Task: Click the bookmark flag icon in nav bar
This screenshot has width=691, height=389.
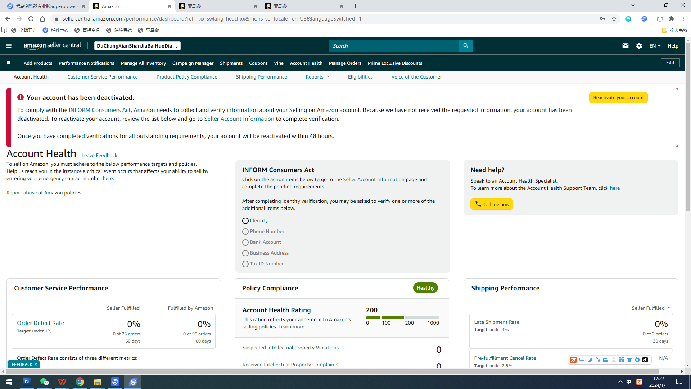Action: 9,63
